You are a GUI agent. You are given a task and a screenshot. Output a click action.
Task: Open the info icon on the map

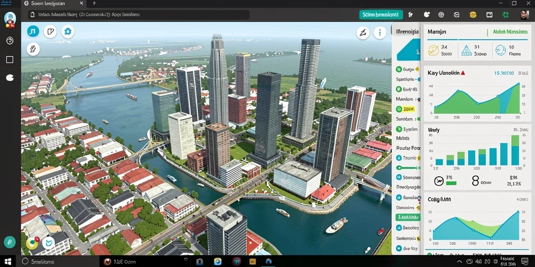pyautogui.click(x=380, y=33)
